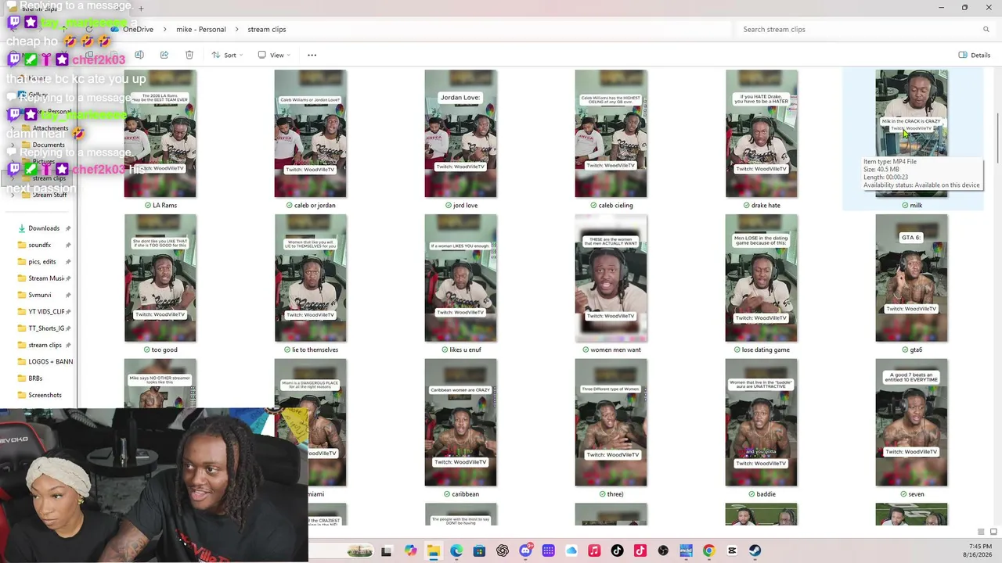Select the caribbean video thumbnail
Screen dimensions: 1002x563
pyautogui.click(x=460, y=422)
